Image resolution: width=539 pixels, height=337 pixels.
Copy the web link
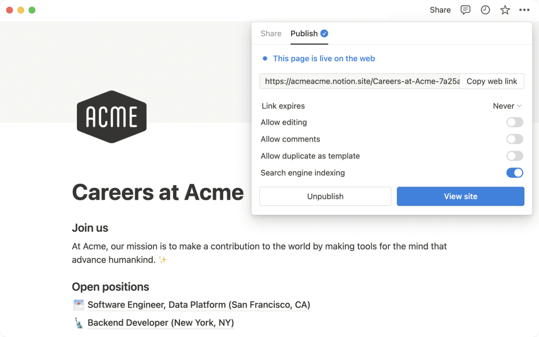[x=492, y=81]
